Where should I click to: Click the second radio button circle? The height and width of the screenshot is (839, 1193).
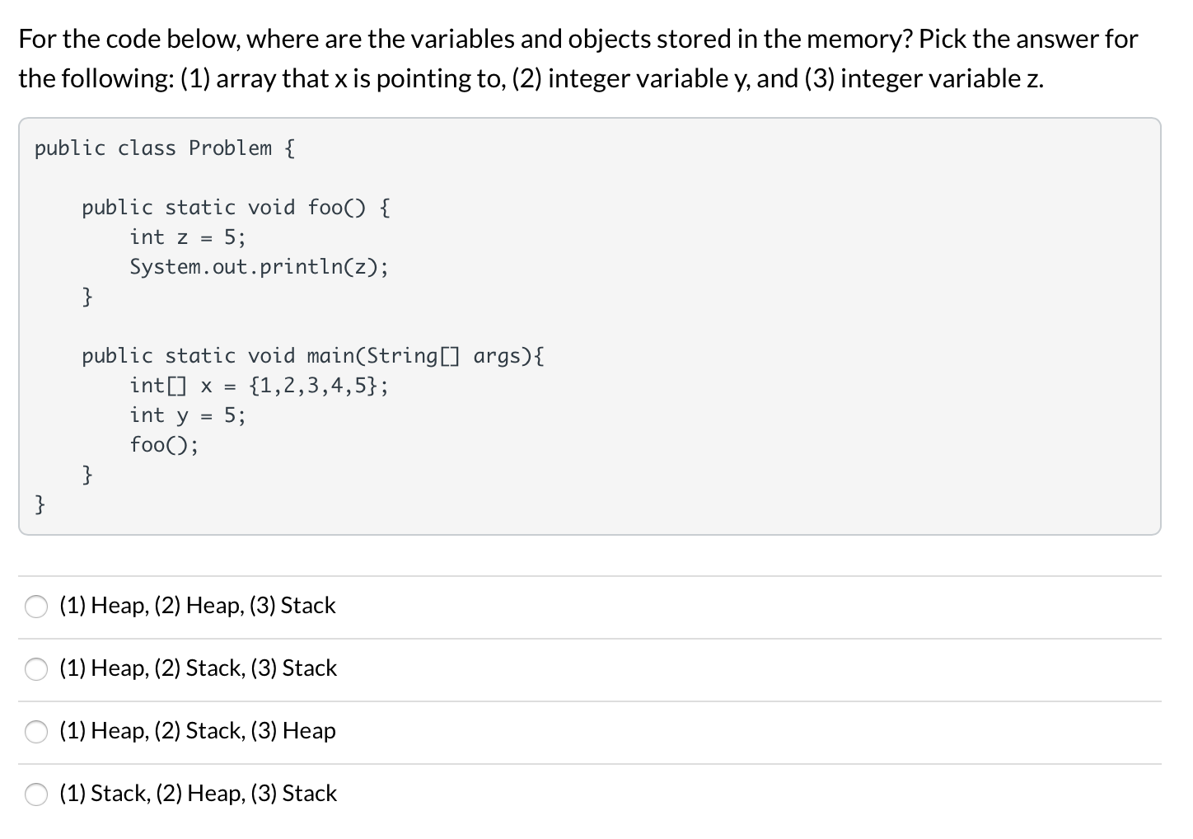tap(36, 669)
